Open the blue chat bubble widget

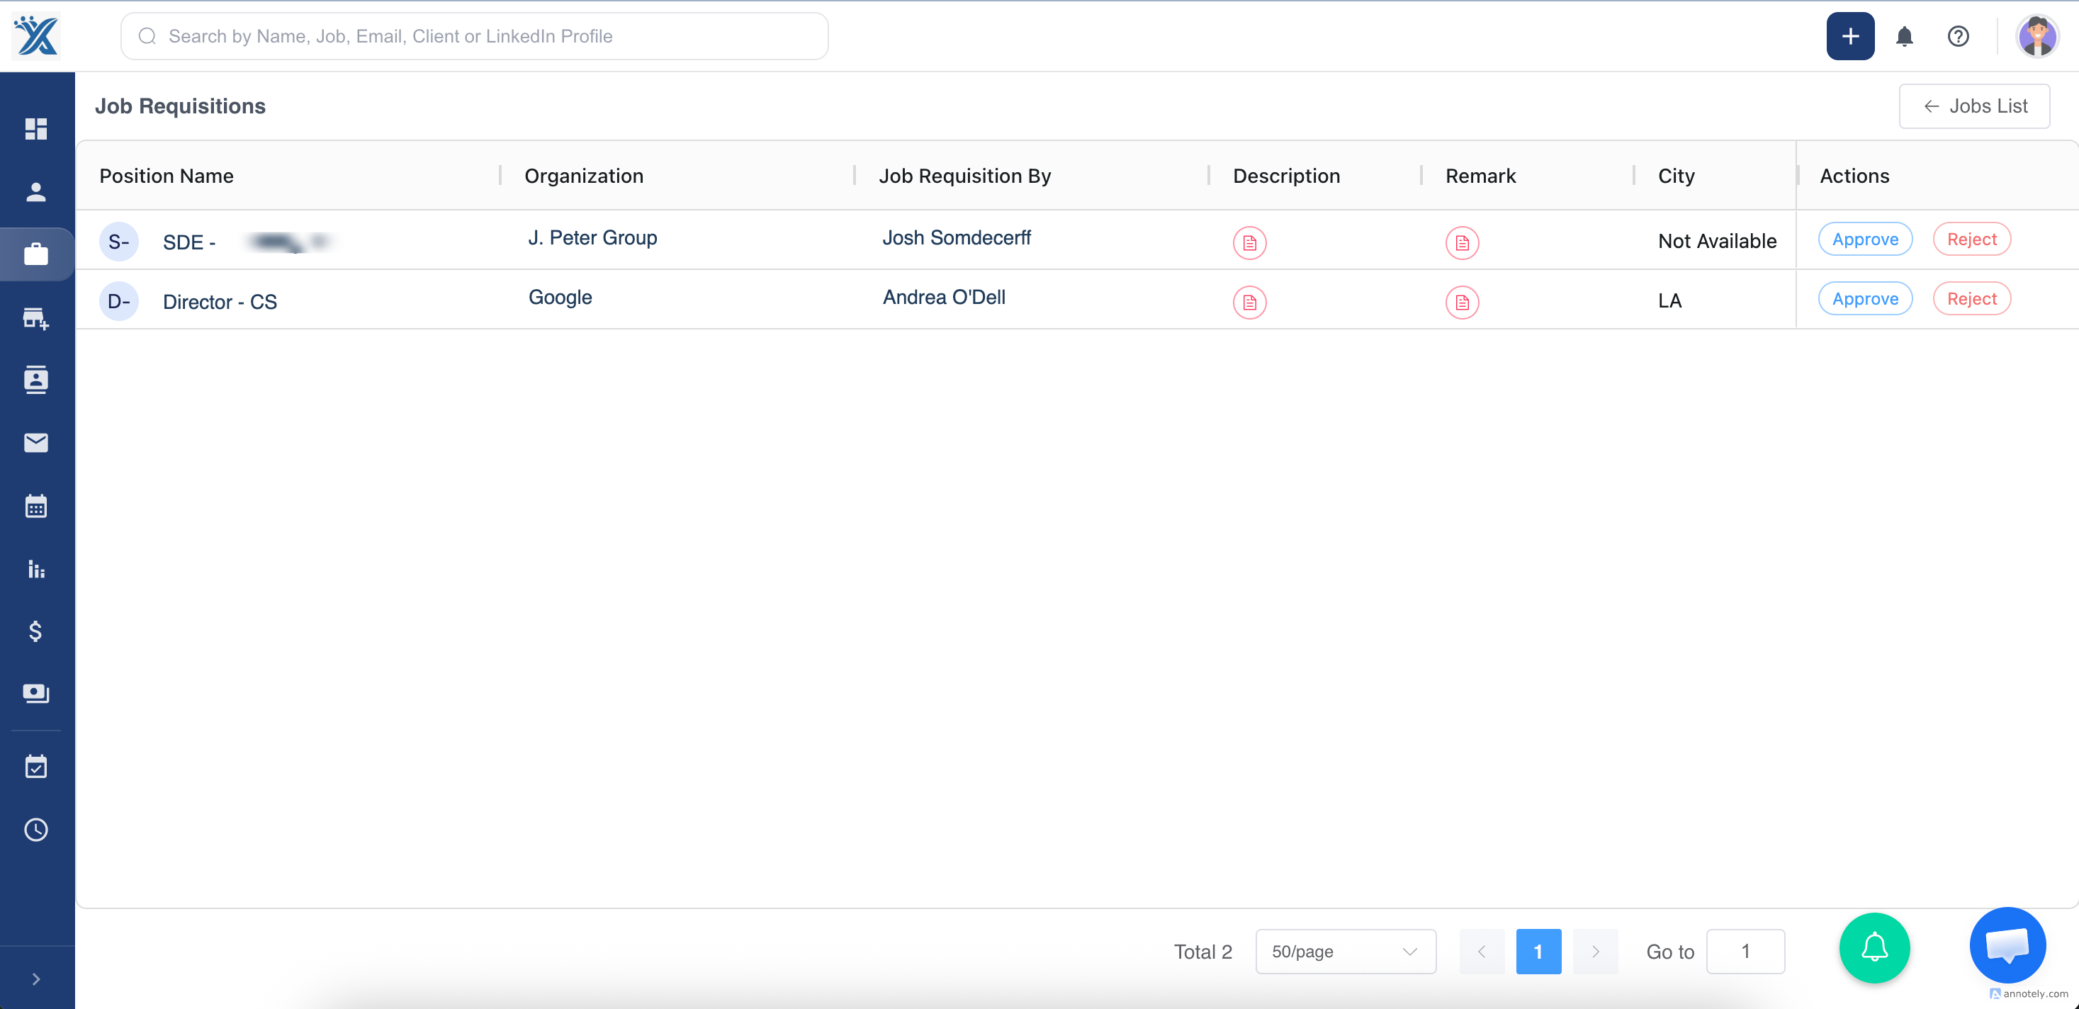coord(2007,945)
